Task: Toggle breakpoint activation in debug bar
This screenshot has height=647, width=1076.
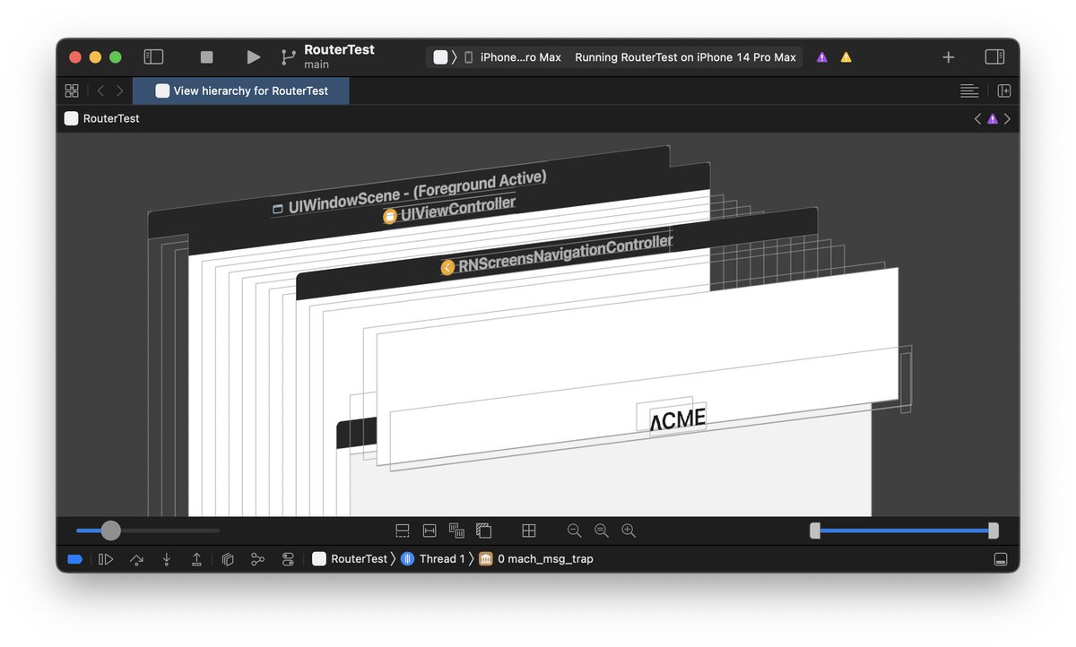Action: (75, 558)
